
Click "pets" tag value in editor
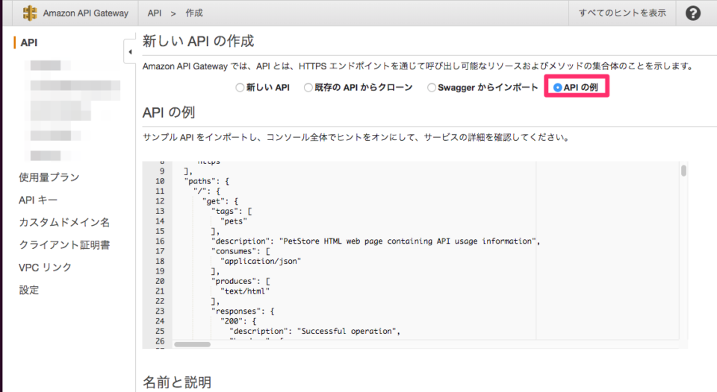click(234, 221)
